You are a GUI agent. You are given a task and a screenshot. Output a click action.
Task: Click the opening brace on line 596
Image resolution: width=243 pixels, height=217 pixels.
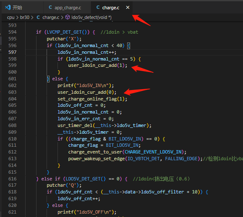point(128,46)
